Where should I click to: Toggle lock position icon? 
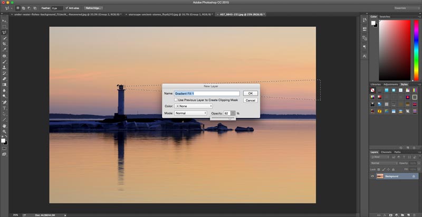point(388,169)
